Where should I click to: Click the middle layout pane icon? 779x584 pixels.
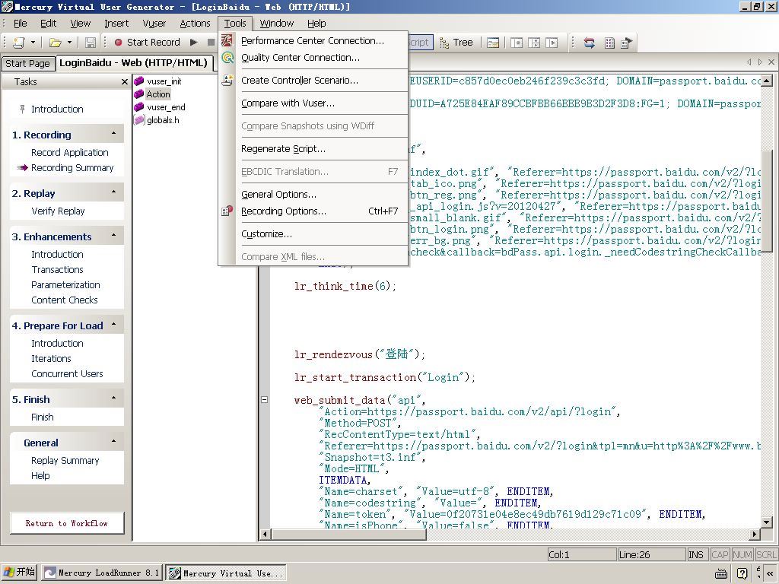534,43
